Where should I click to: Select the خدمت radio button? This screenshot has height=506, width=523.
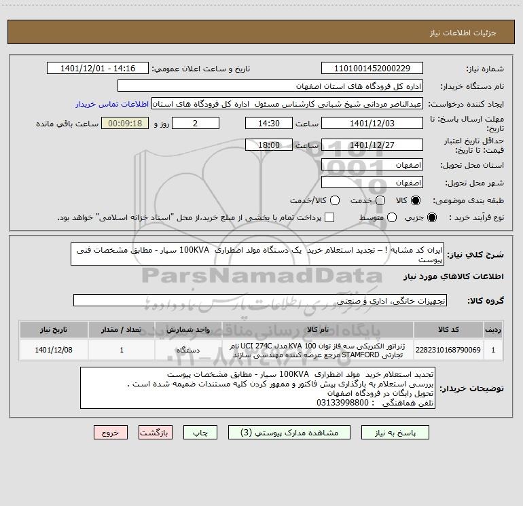tap(380, 200)
